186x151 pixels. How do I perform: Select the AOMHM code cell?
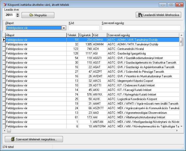click(100, 44)
